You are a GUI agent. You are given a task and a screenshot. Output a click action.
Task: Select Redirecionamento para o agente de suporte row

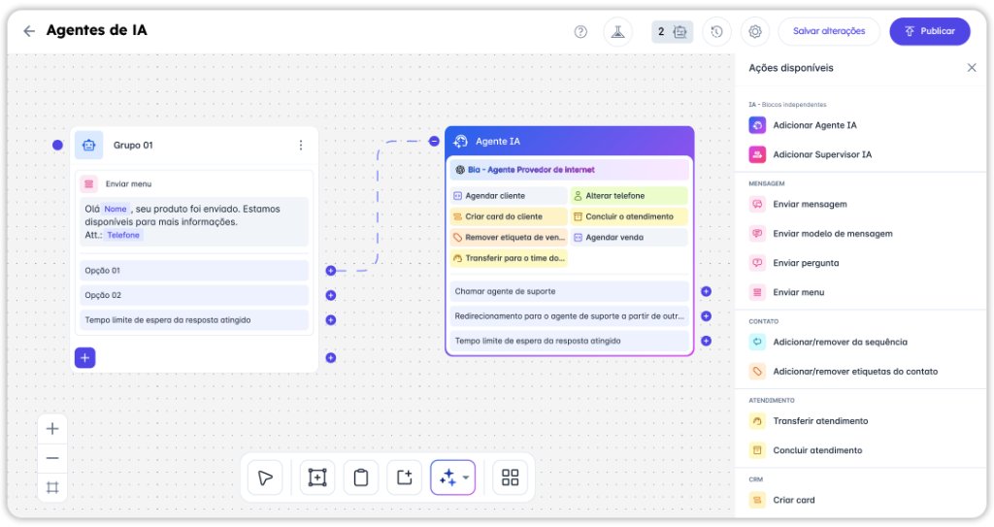(569, 315)
